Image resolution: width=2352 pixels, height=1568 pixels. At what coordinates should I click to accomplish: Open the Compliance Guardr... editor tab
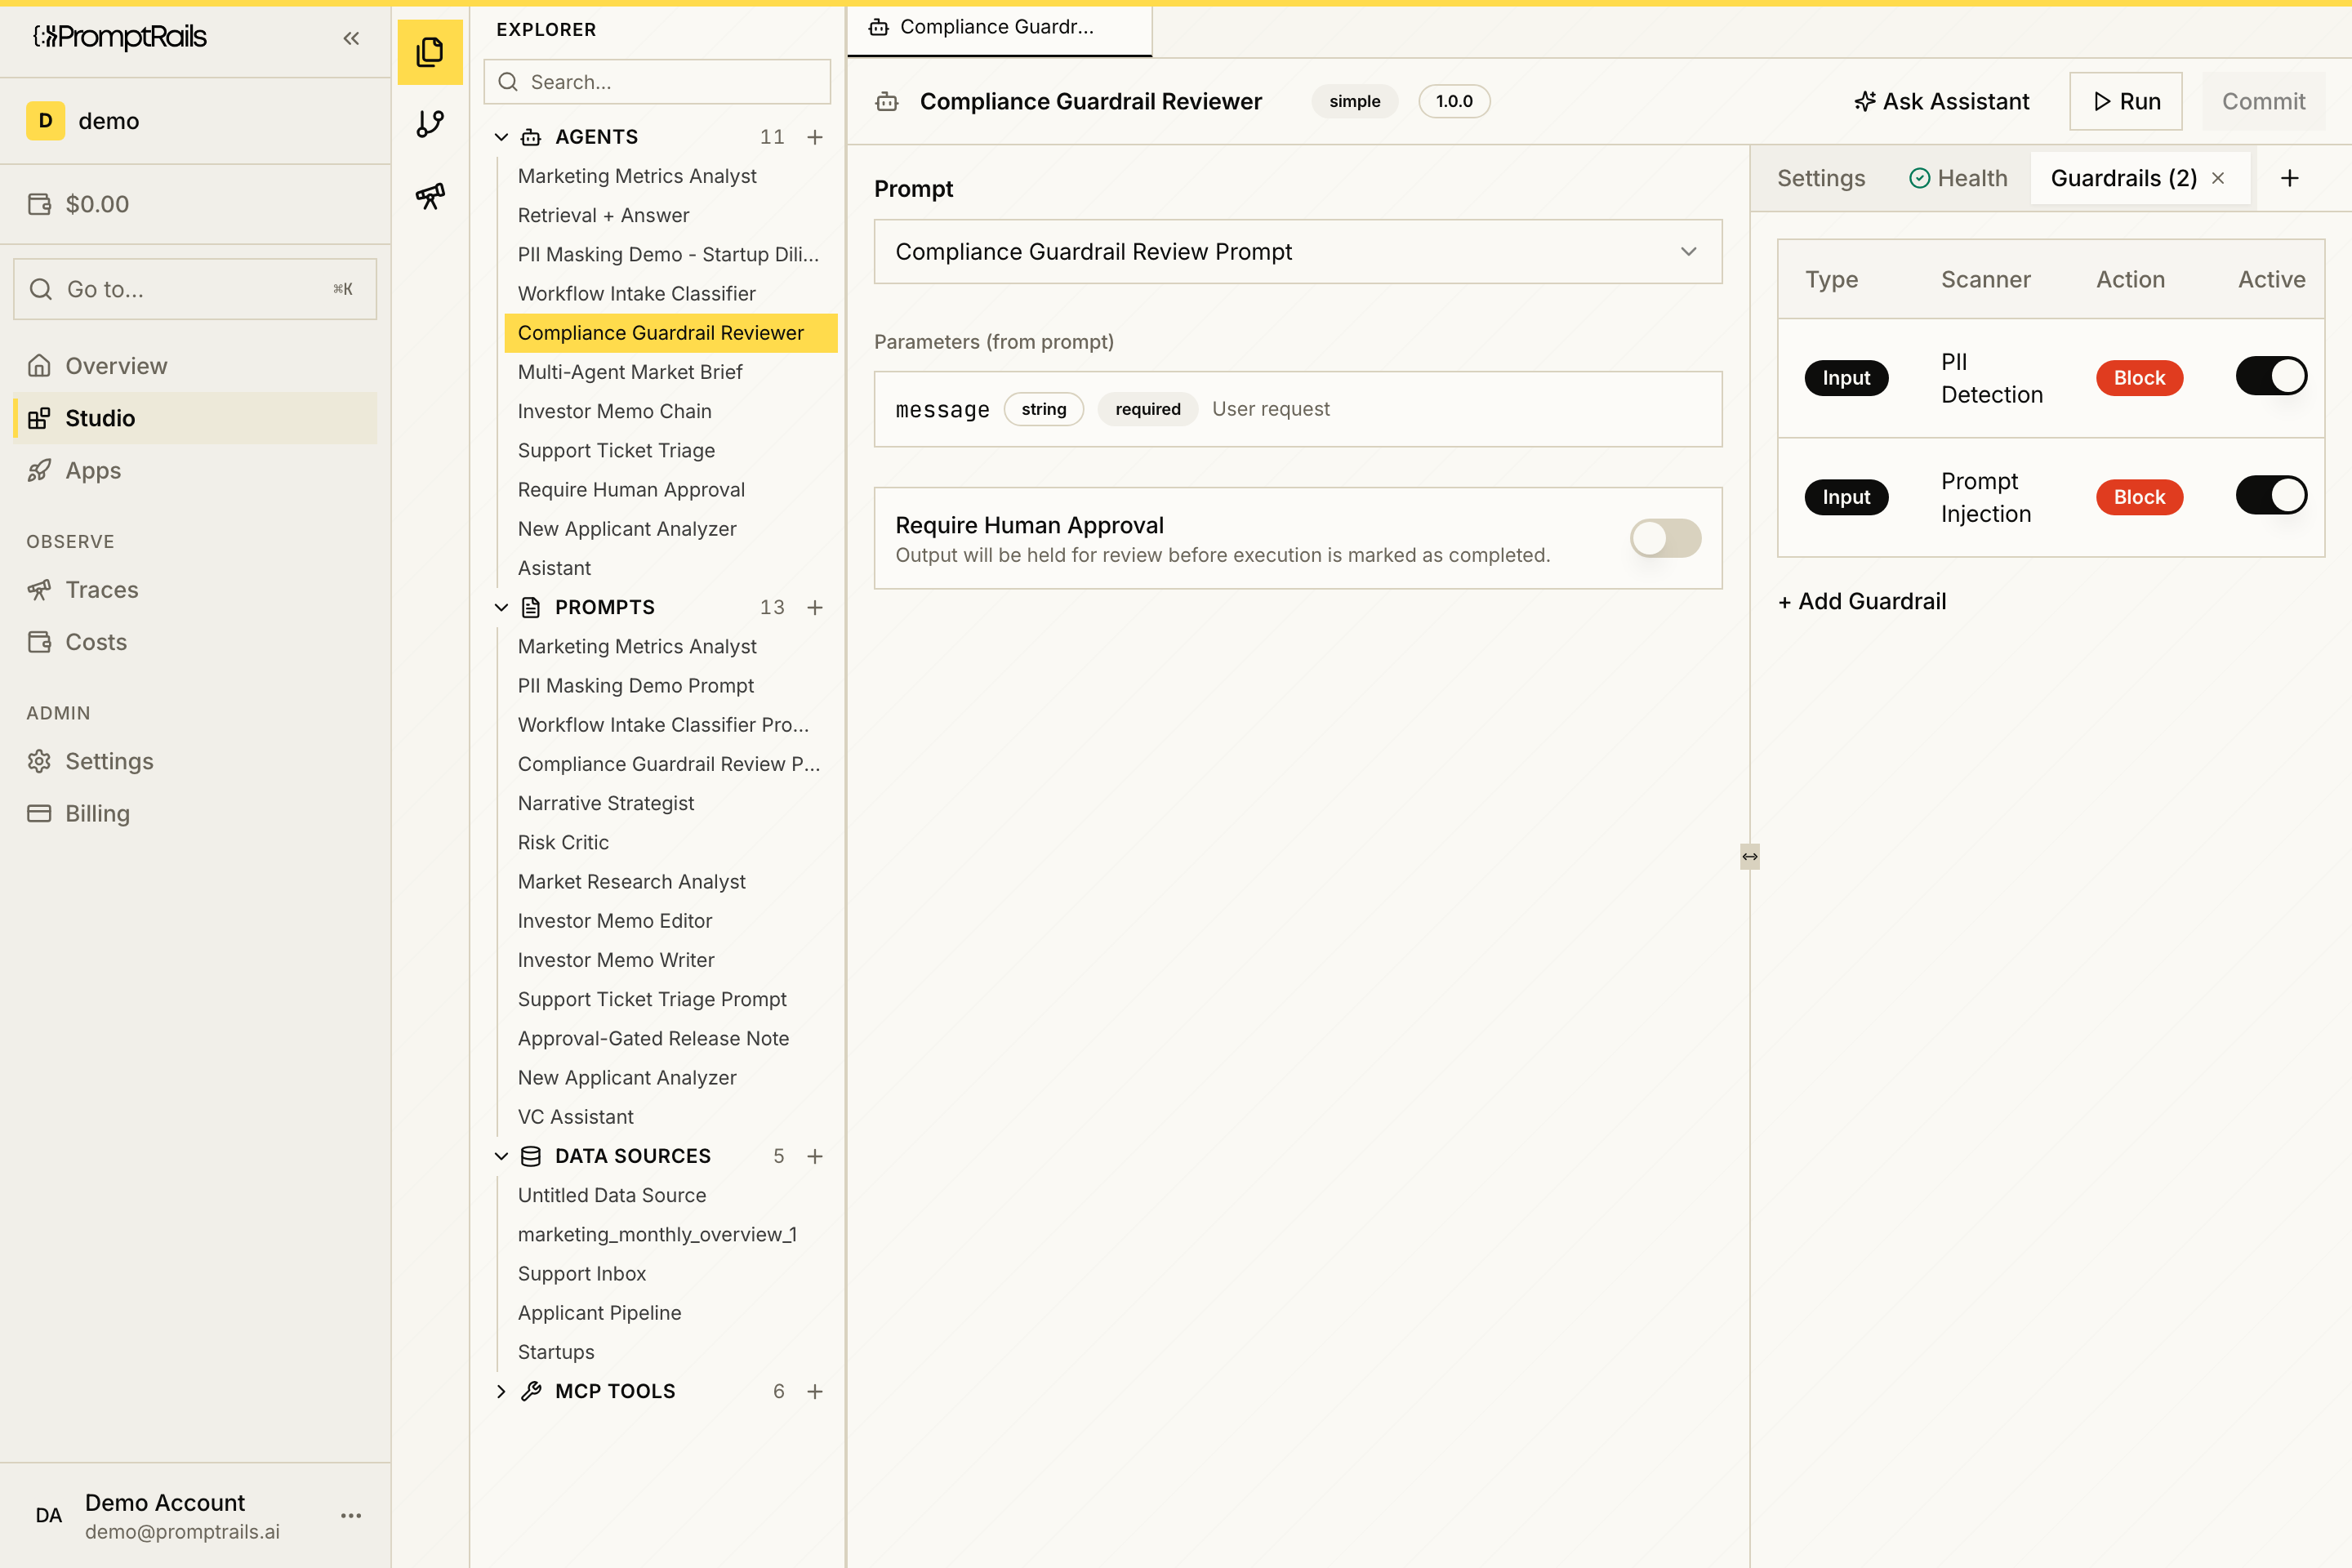999,28
